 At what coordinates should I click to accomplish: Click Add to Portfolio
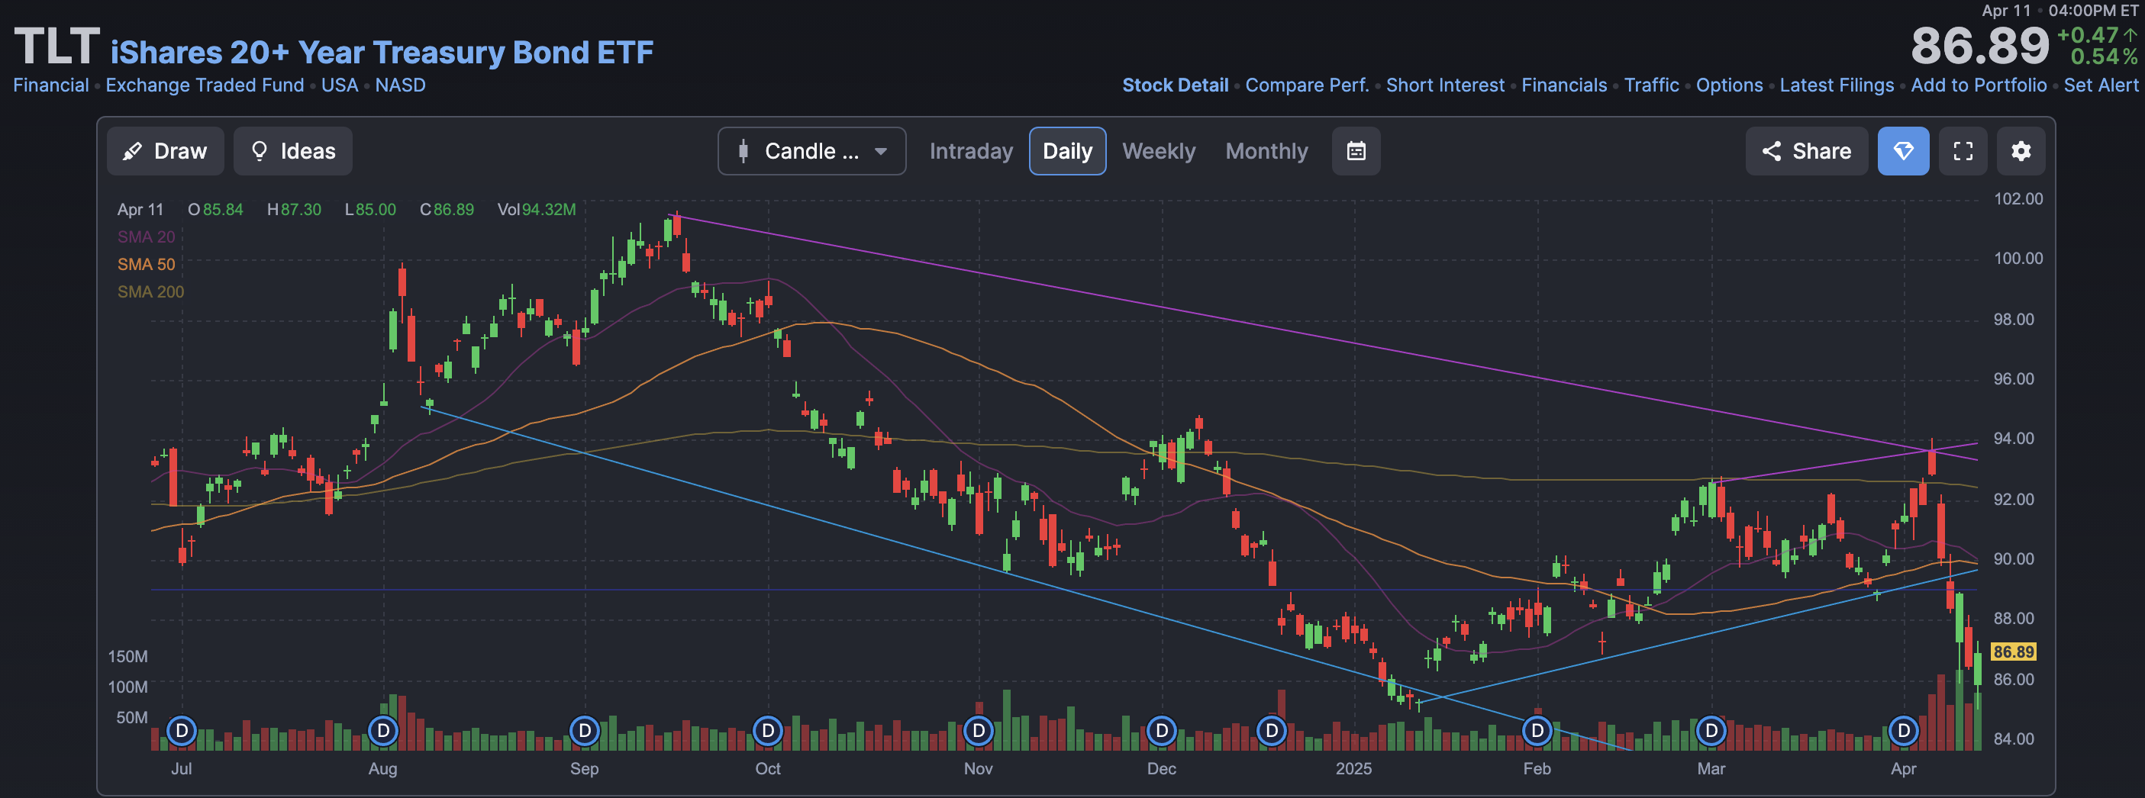(x=1978, y=85)
